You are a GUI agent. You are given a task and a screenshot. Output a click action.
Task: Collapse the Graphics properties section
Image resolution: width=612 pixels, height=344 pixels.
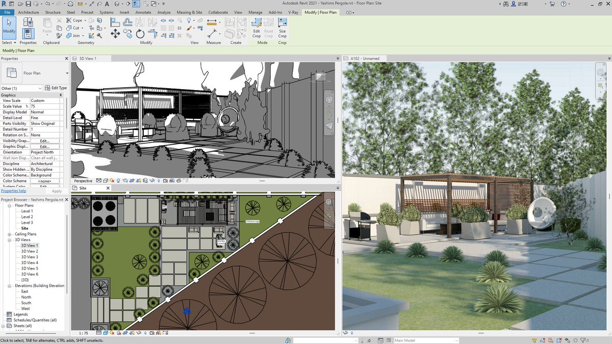61,95
